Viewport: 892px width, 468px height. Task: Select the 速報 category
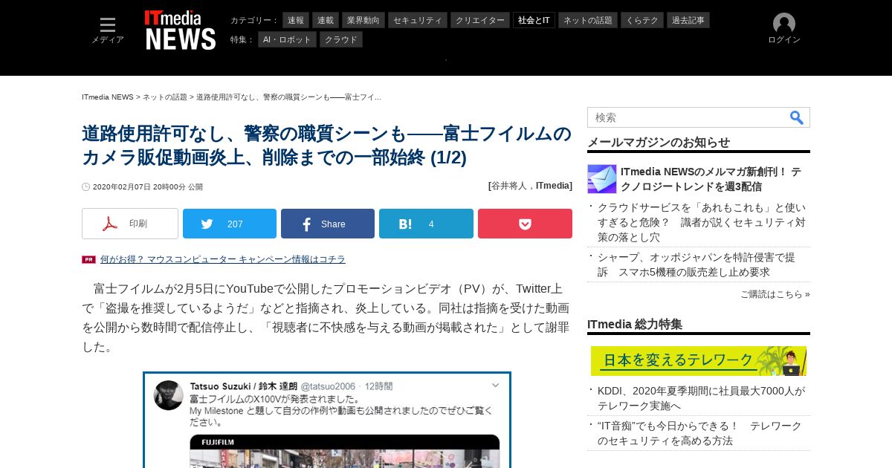[296, 20]
